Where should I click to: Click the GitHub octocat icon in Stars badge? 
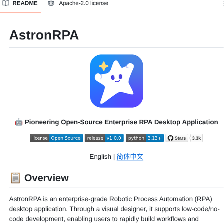coord(170,138)
